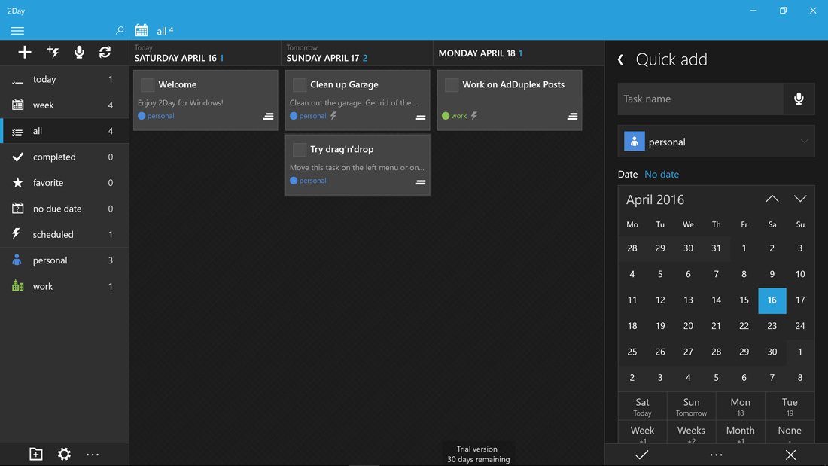Mark Clean up Garage as done

coord(300,85)
